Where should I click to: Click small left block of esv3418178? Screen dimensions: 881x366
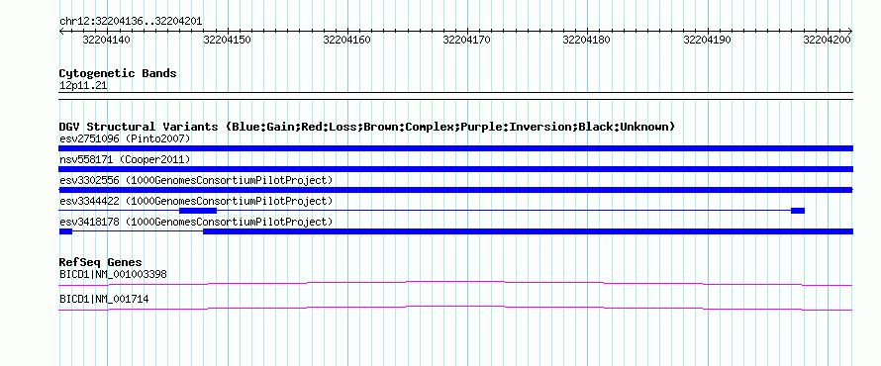pos(65,231)
